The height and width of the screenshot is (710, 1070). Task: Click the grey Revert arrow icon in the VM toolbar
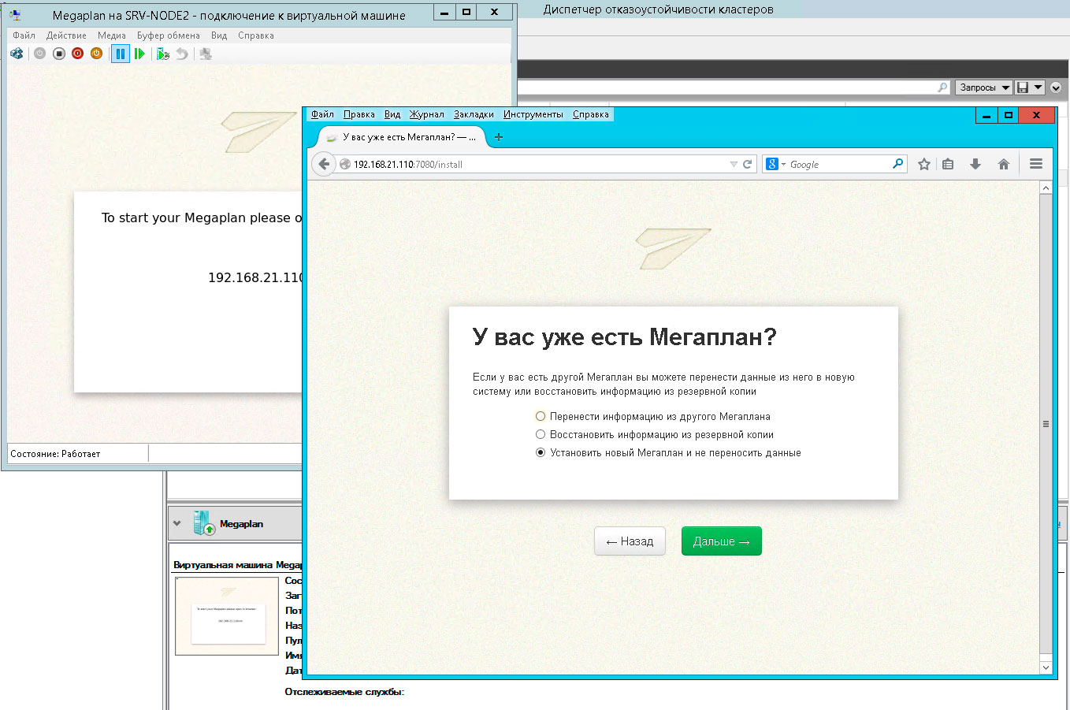pyautogui.click(x=182, y=54)
